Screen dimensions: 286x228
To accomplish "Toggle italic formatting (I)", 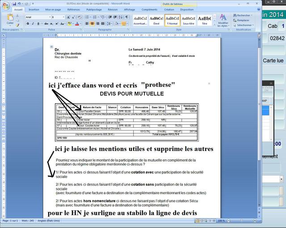I will coord(33,24).
